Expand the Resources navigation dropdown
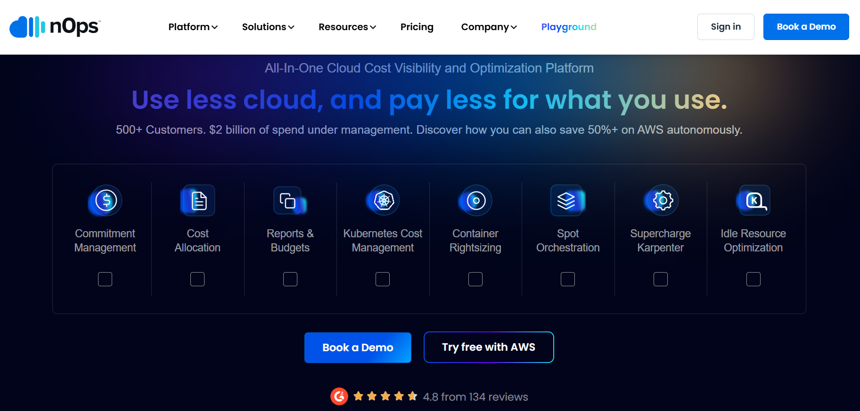Viewport: 860px width, 411px height. [x=347, y=27]
